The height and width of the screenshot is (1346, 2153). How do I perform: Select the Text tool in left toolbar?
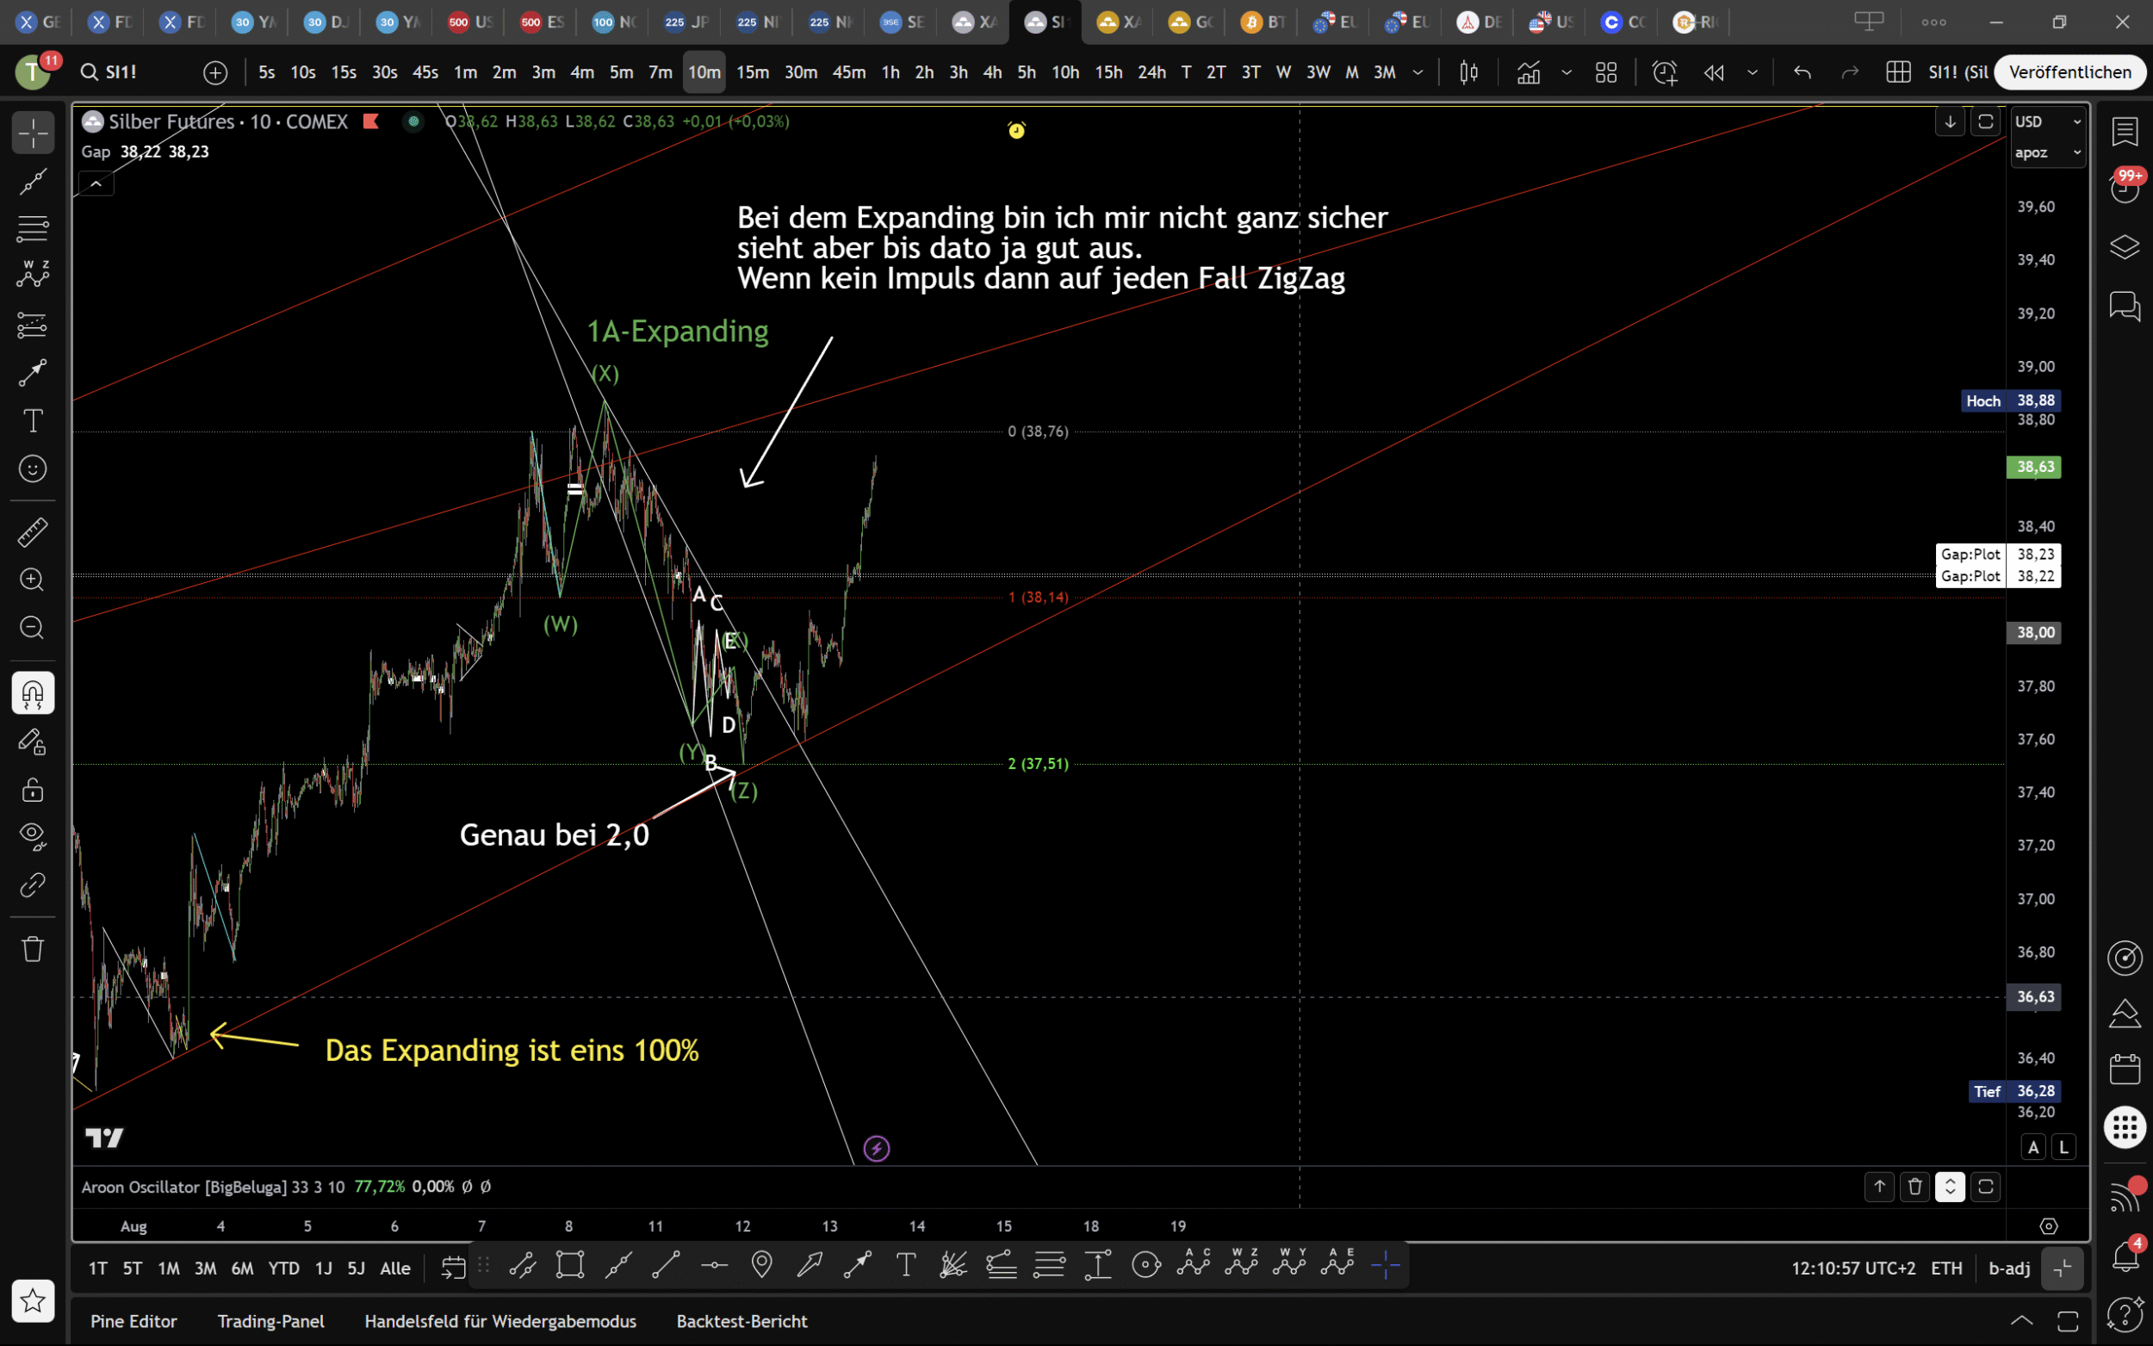[x=33, y=420]
